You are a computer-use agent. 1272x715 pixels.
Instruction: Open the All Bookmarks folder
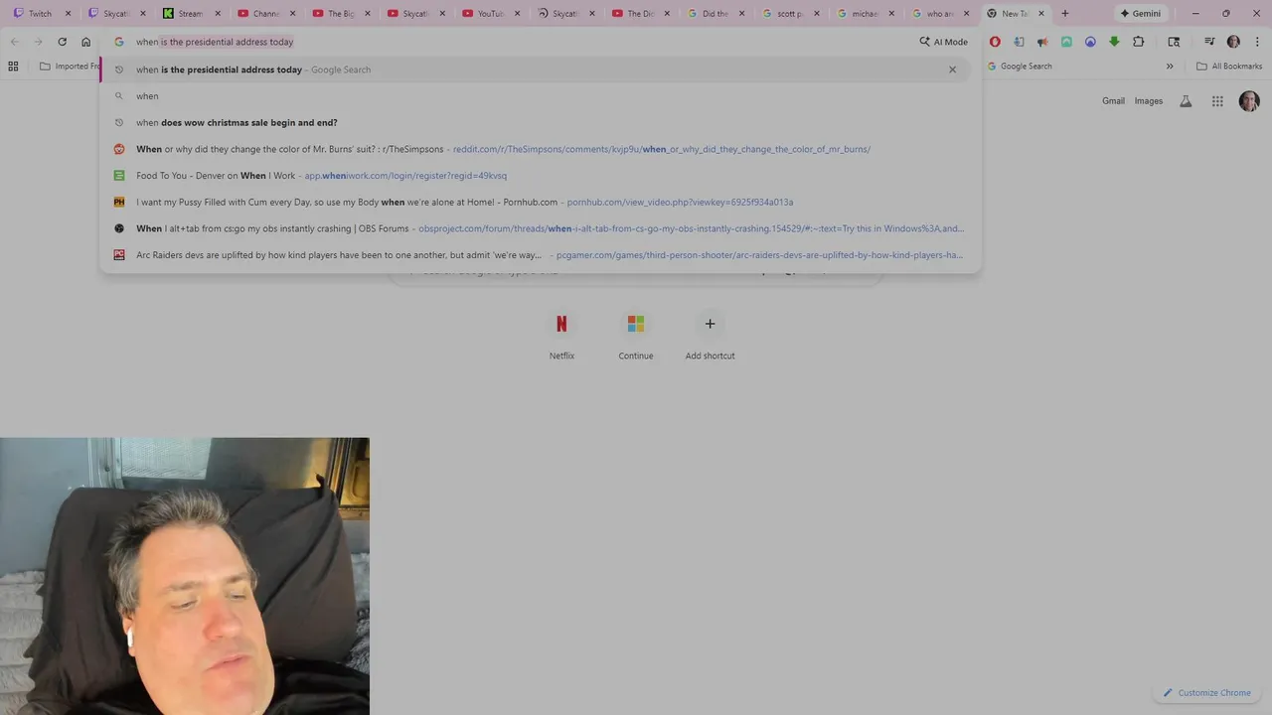(x=1229, y=67)
